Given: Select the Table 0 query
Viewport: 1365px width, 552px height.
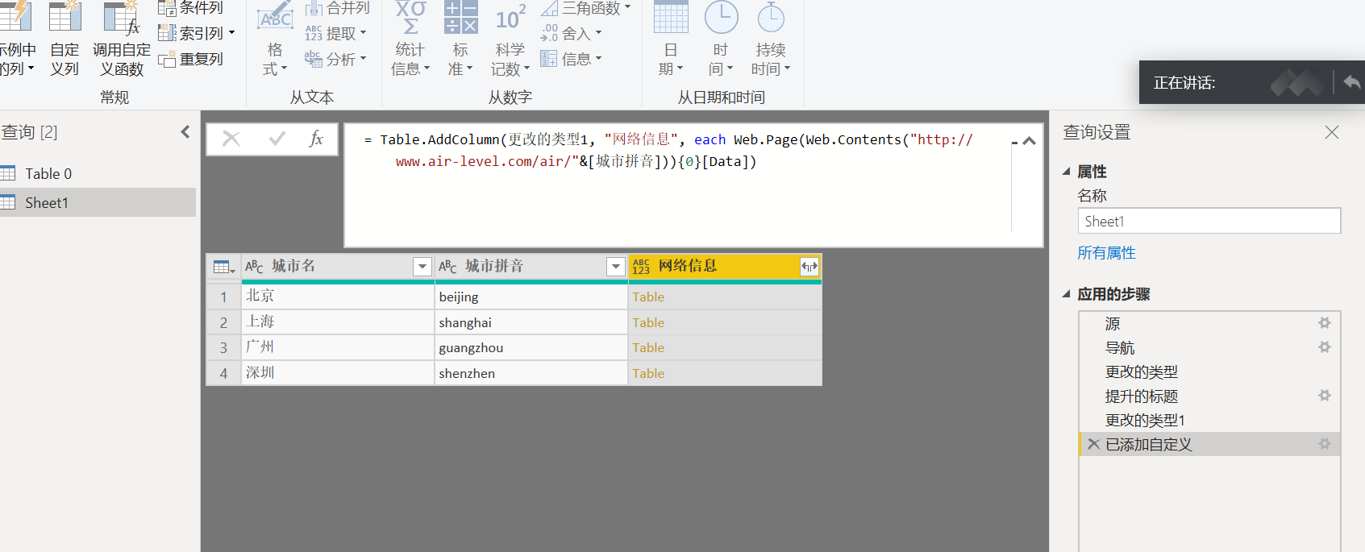Looking at the screenshot, I should point(97,173).
